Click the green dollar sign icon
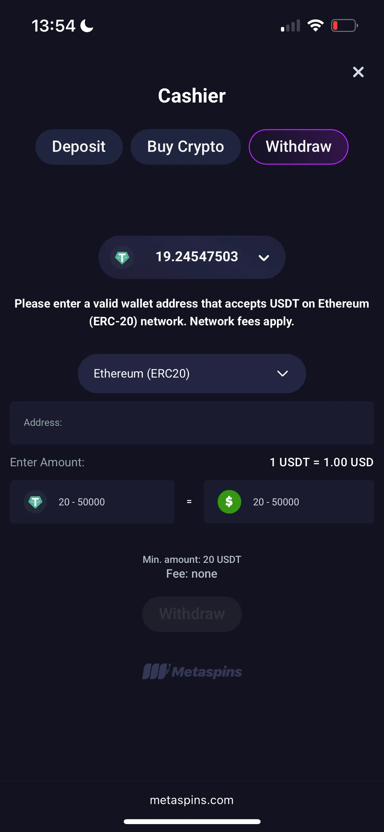384x832 pixels. [x=229, y=502]
